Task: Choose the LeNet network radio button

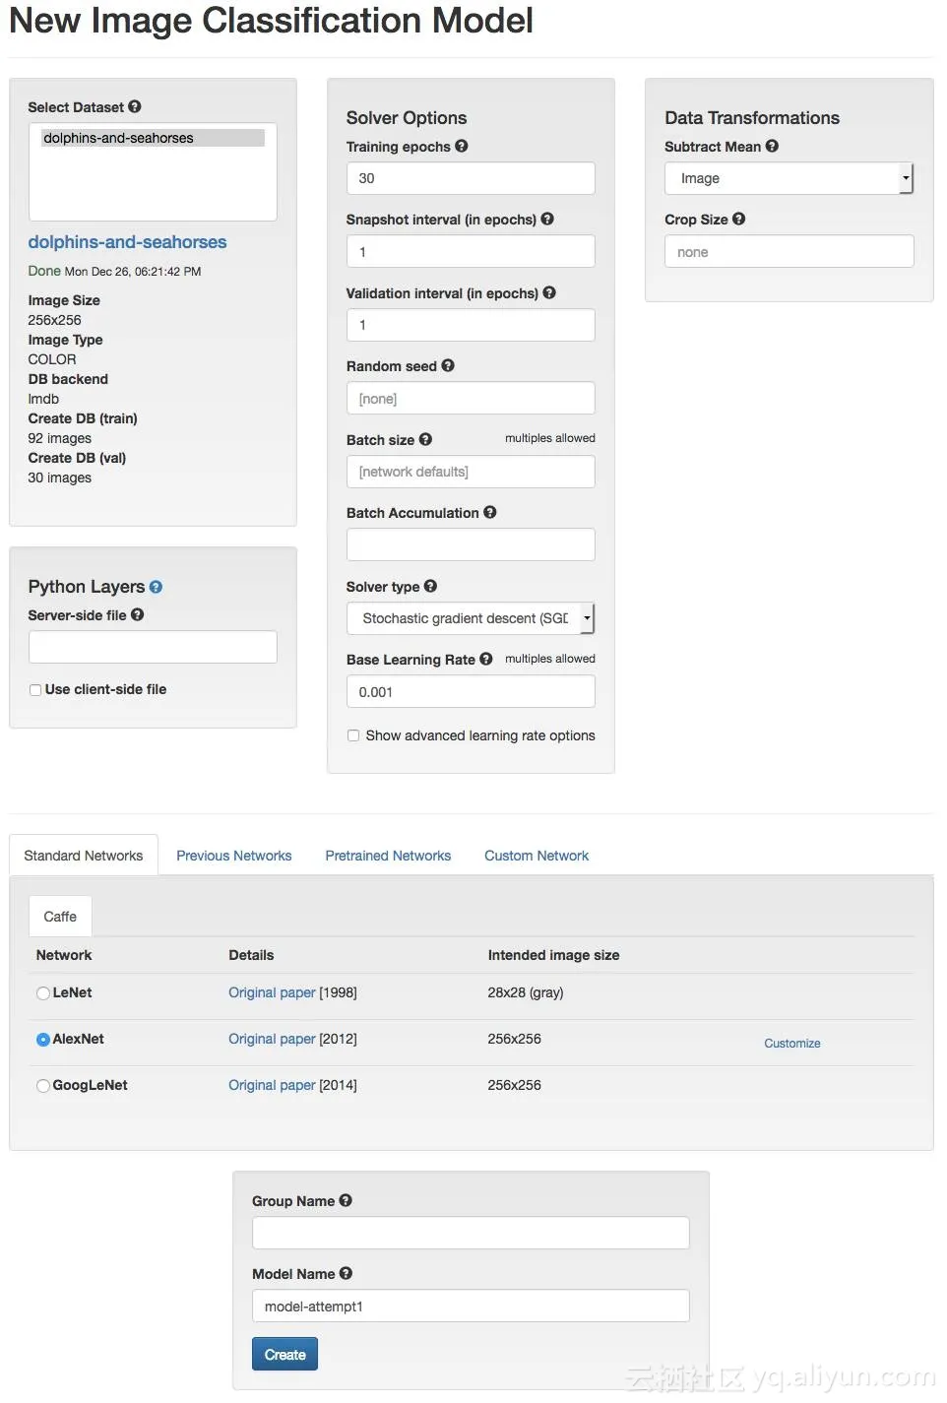Action: 43,993
